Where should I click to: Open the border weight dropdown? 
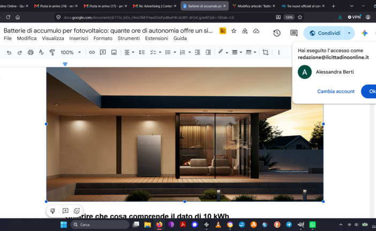click(237, 52)
